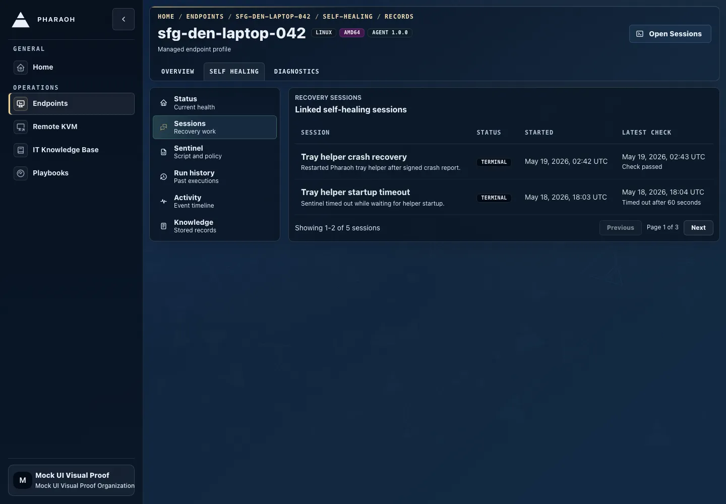This screenshot has height=504, width=726.
Task: Click Home in the breadcrumb
Action: point(166,17)
